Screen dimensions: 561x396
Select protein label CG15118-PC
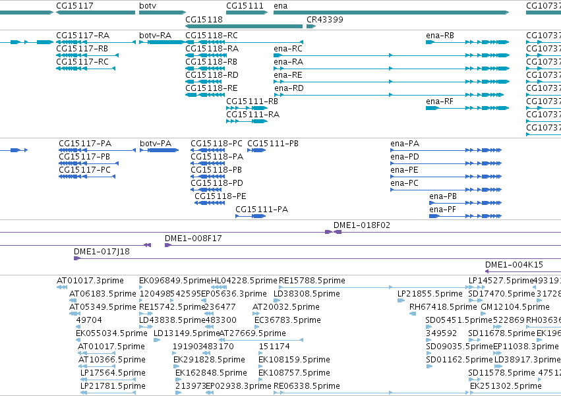pos(216,144)
